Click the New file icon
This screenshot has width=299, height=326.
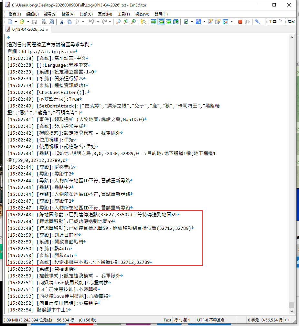coord(10,22)
